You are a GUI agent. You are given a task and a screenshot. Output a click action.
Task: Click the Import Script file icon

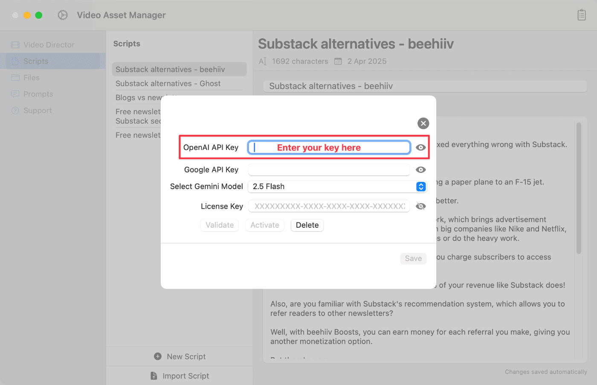pos(154,376)
